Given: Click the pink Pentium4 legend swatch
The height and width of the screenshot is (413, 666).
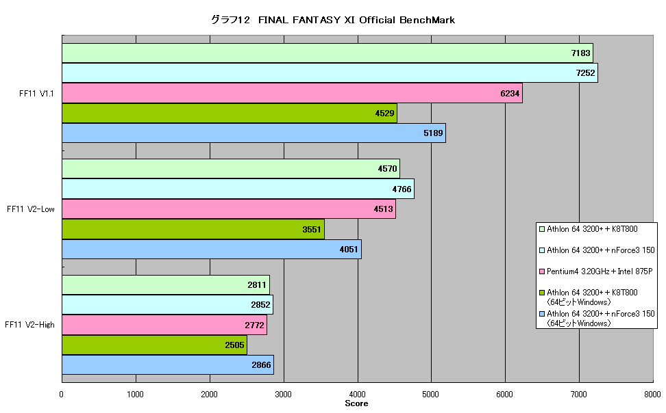Looking at the screenshot, I should [x=541, y=271].
